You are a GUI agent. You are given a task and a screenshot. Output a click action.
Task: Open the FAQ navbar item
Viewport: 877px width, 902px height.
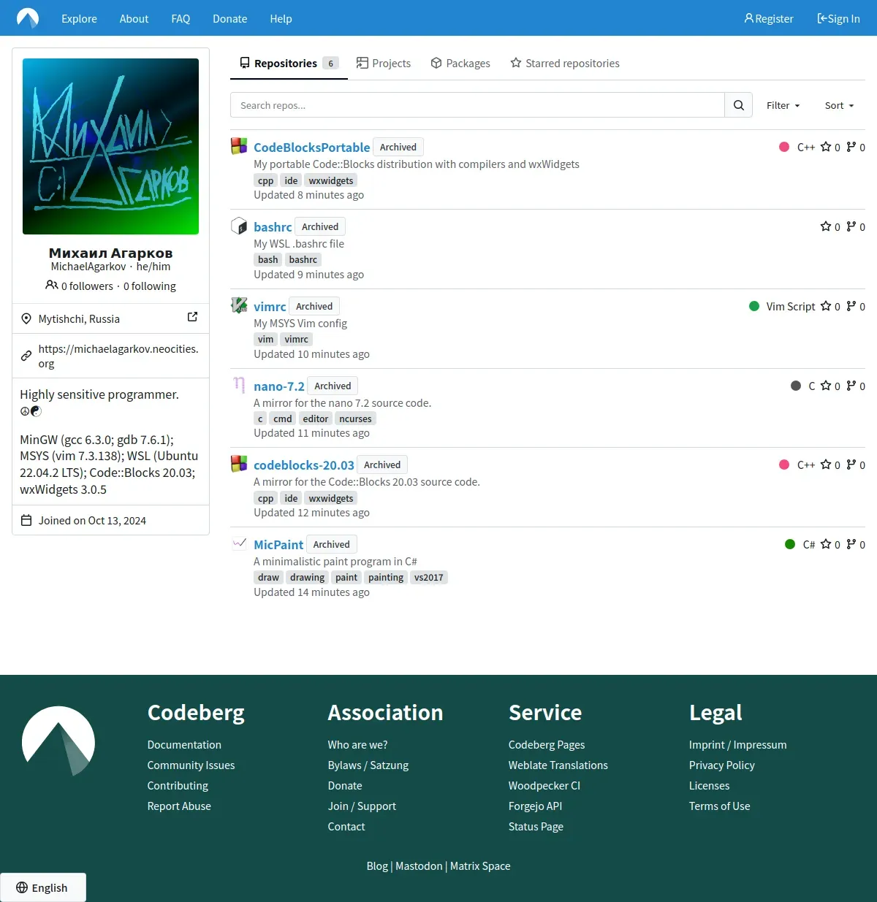[181, 18]
